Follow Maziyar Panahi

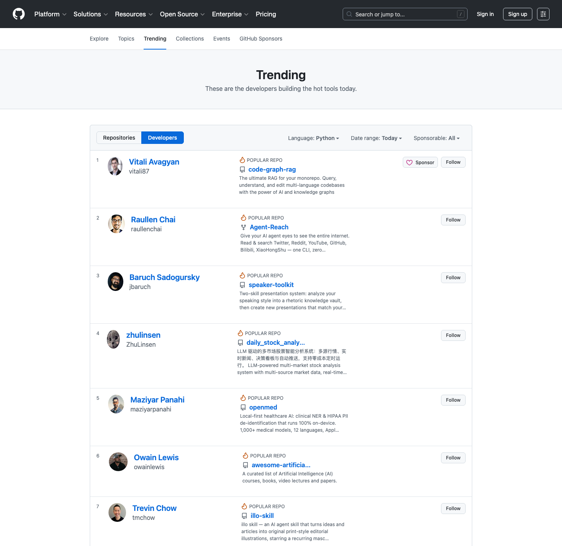[453, 400]
